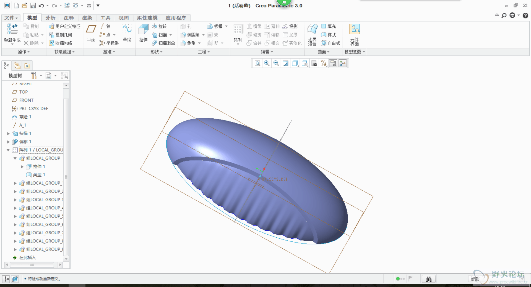Click the Draft (拔模) button
Screen dimensions: 531x287
point(215,26)
